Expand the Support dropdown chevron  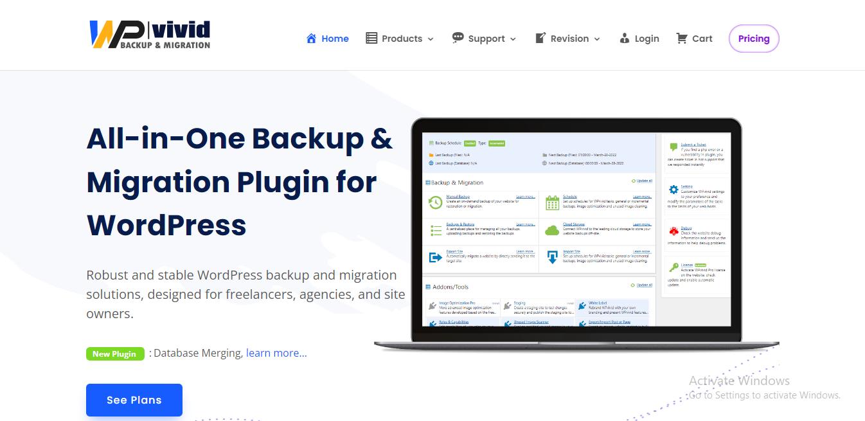[x=513, y=39]
